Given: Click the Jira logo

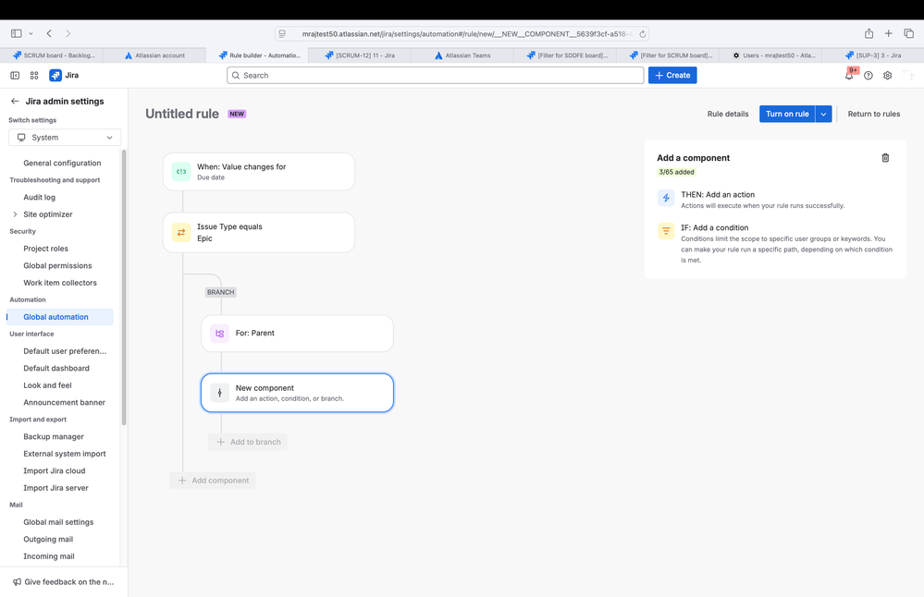Looking at the screenshot, I should [64, 76].
